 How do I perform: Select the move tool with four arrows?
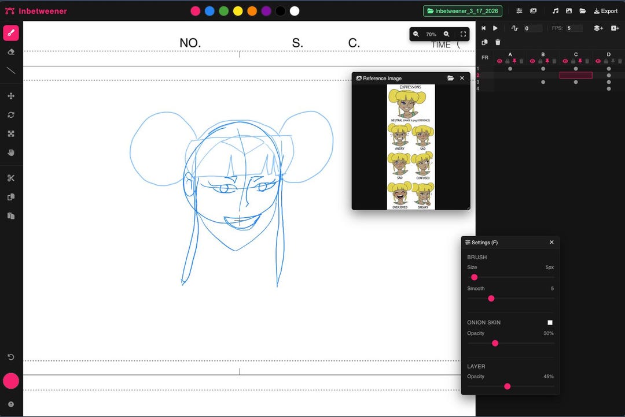11,96
